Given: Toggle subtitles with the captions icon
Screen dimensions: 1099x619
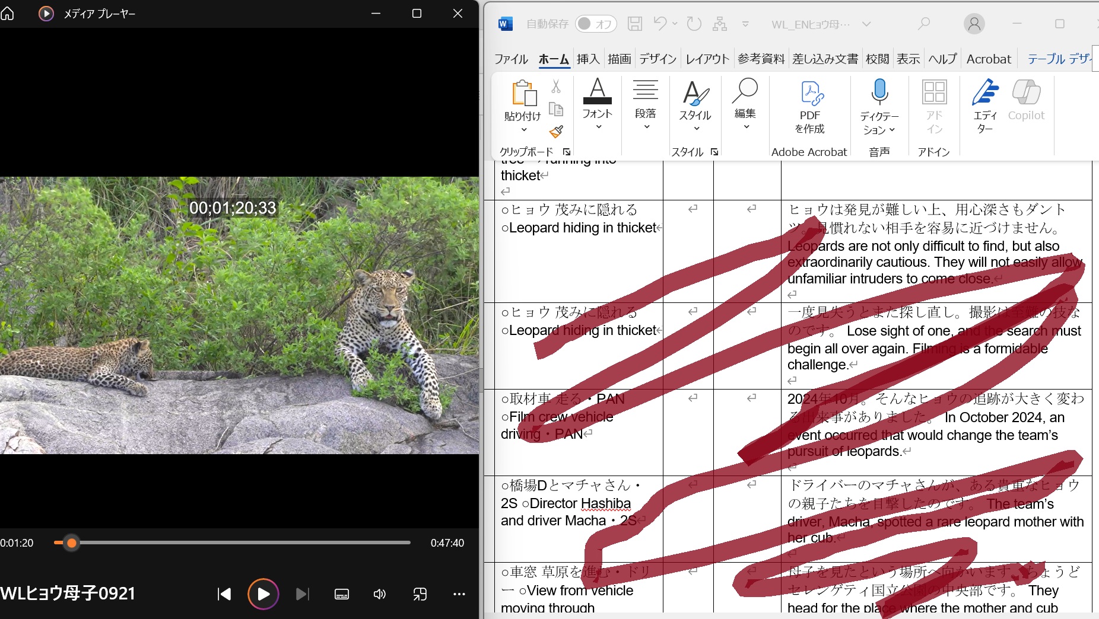Looking at the screenshot, I should [342, 594].
